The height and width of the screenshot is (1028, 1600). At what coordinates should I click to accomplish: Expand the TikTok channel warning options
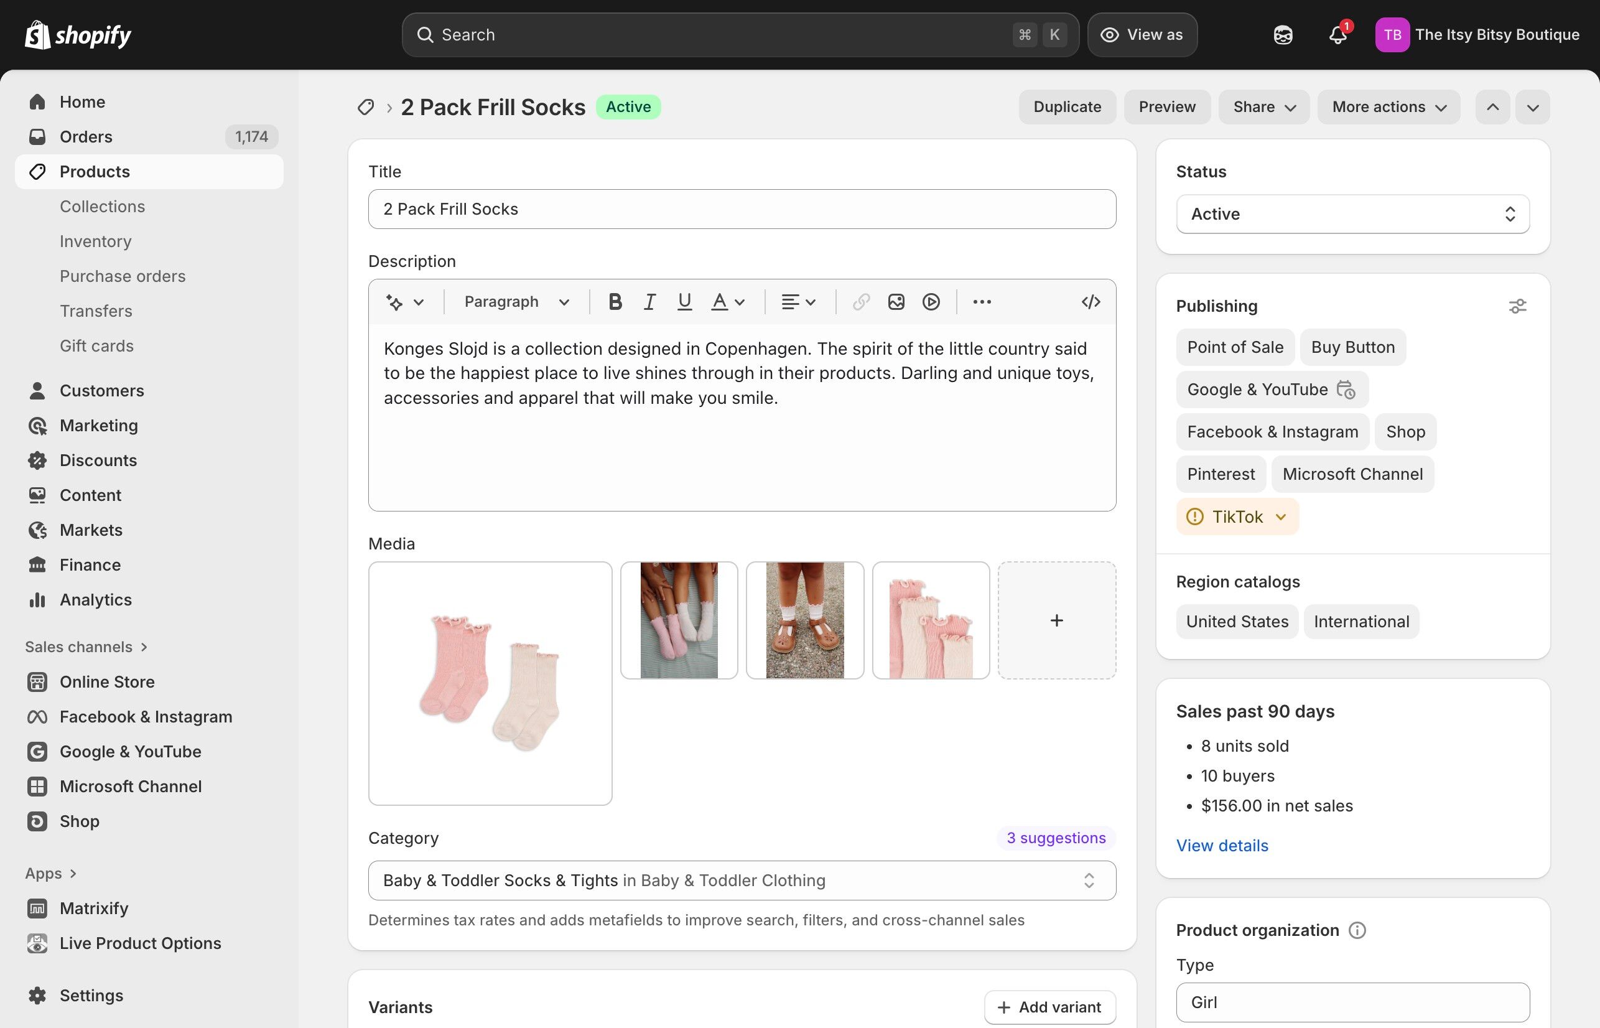[x=1281, y=516]
